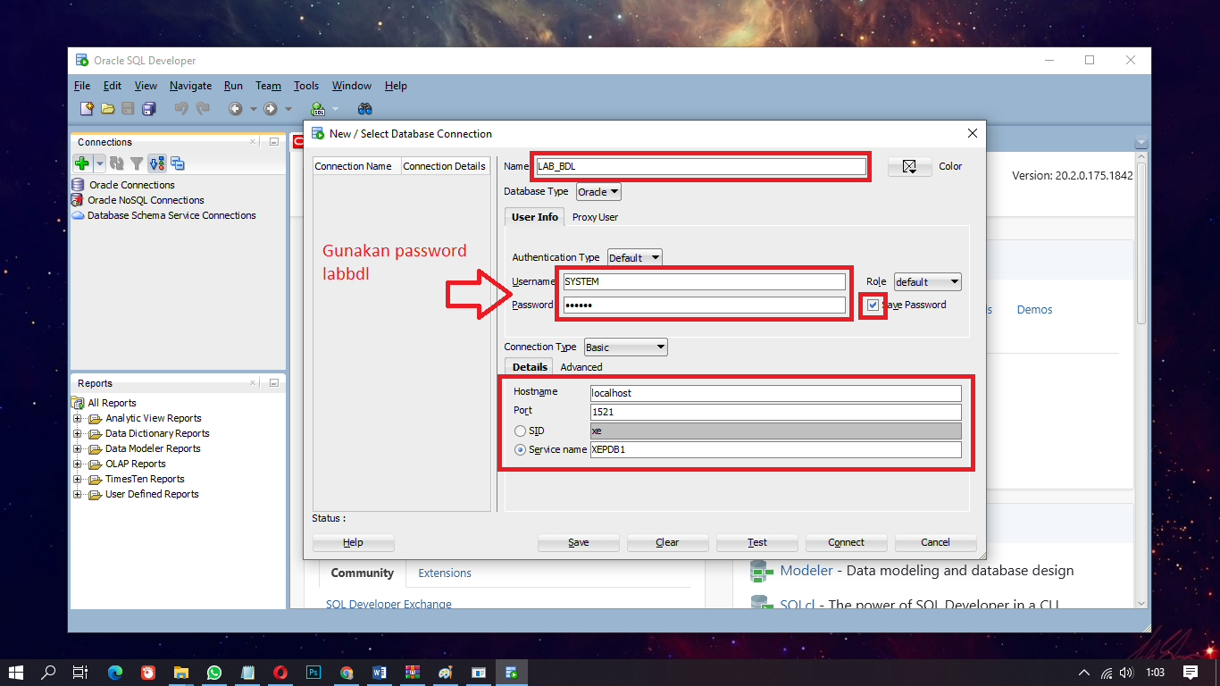Expand the OLAP Reports node

point(78,464)
